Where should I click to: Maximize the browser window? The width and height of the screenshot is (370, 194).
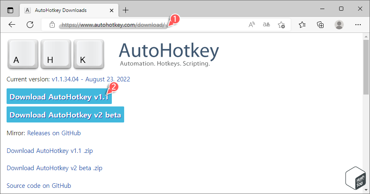click(x=341, y=9)
